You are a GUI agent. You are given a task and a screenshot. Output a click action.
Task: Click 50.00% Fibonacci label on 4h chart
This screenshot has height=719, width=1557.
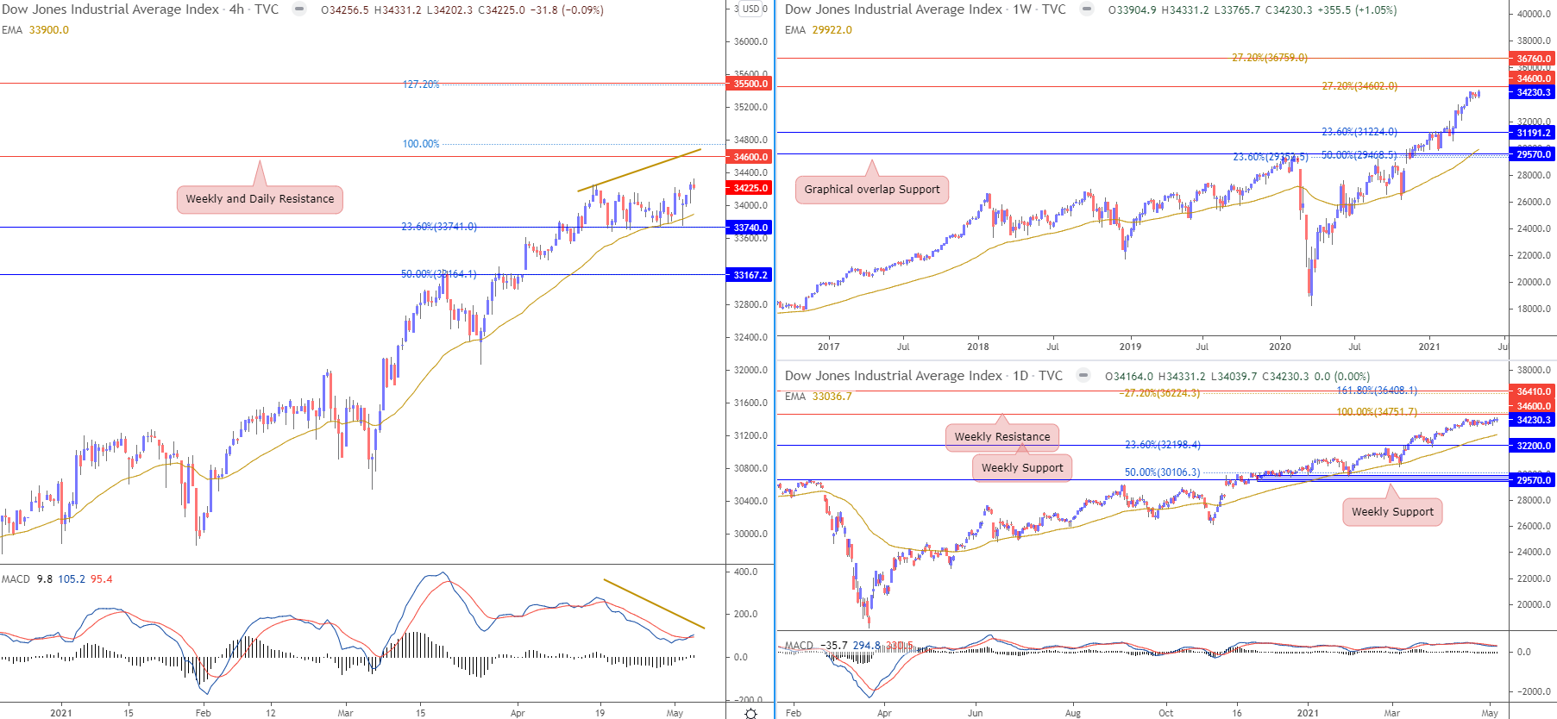click(x=438, y=274)
